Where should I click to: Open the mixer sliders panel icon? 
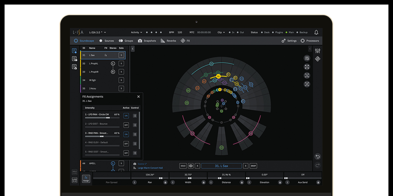[317, 51]
